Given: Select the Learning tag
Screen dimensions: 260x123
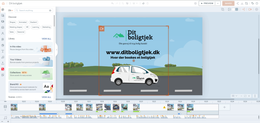Looking at the screenshot, I should [36, 27].
